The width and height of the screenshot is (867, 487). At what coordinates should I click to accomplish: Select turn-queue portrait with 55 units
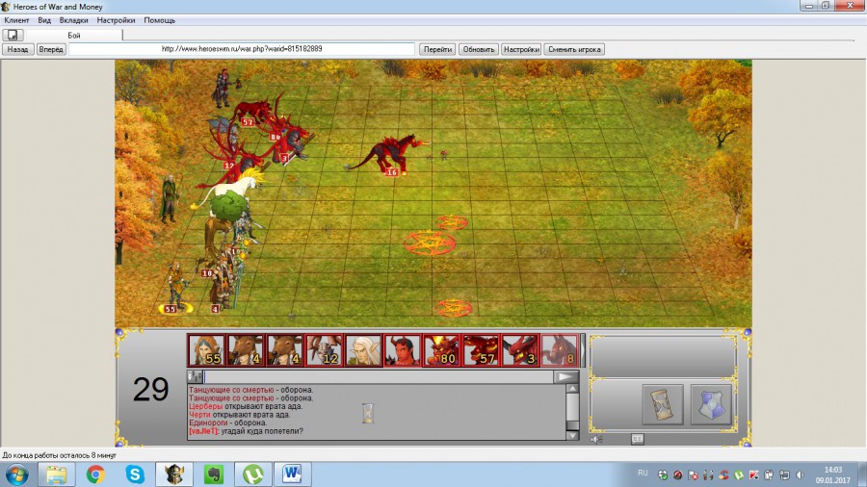(x=206, y=350)
